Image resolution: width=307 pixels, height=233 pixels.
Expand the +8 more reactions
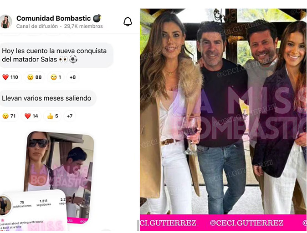click(x=72, y=77)
